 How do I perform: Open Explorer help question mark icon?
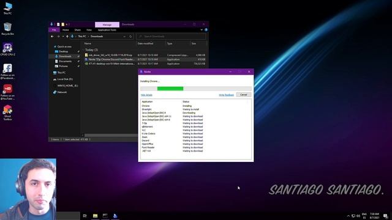pos(206,30)
